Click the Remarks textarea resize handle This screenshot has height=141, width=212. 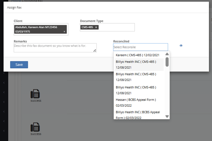95,50
